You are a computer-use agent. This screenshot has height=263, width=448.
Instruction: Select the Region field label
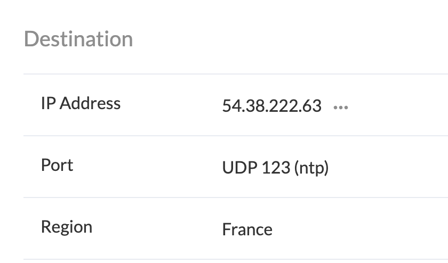(x=67, y=227)
